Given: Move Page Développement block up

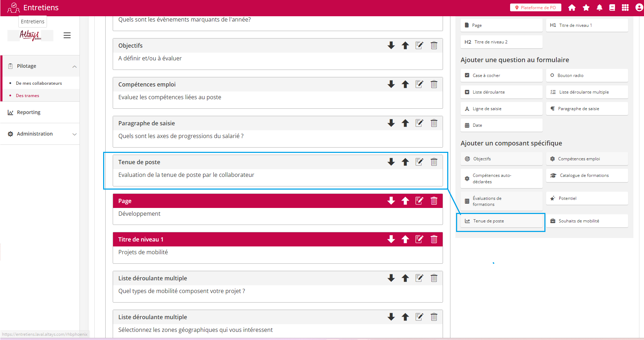Looking at the screenshot, I should (405, 201).
